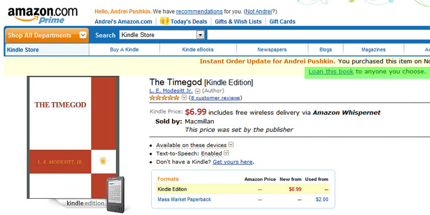
Task: Expand the author L. E. Modesitt Jr. arrow
Action: click(198, 91)
